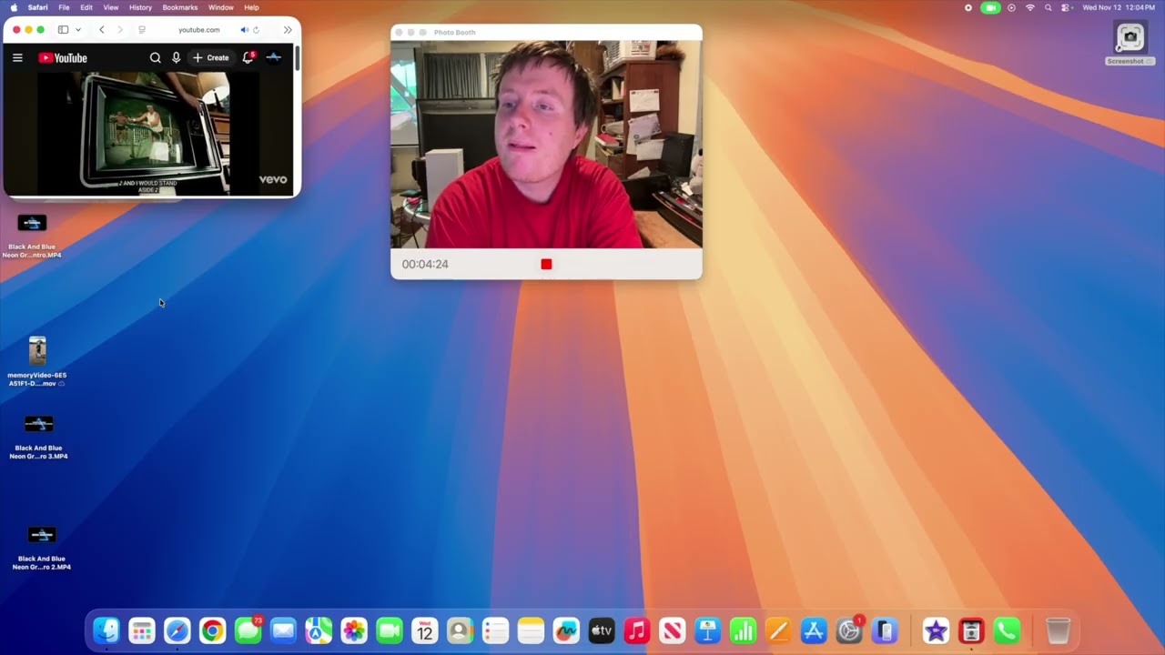This screenshot has height=655, width=1165.
Task: Open the App Store from the Dock
Action: pyautogui.click(x=814, y=630)
